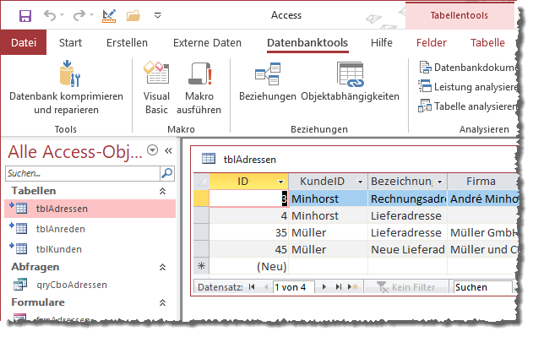Viewport: 533px width, 337px height.
Task: Click the tblAdressen window table icon
Action: [x=209, y=159]
